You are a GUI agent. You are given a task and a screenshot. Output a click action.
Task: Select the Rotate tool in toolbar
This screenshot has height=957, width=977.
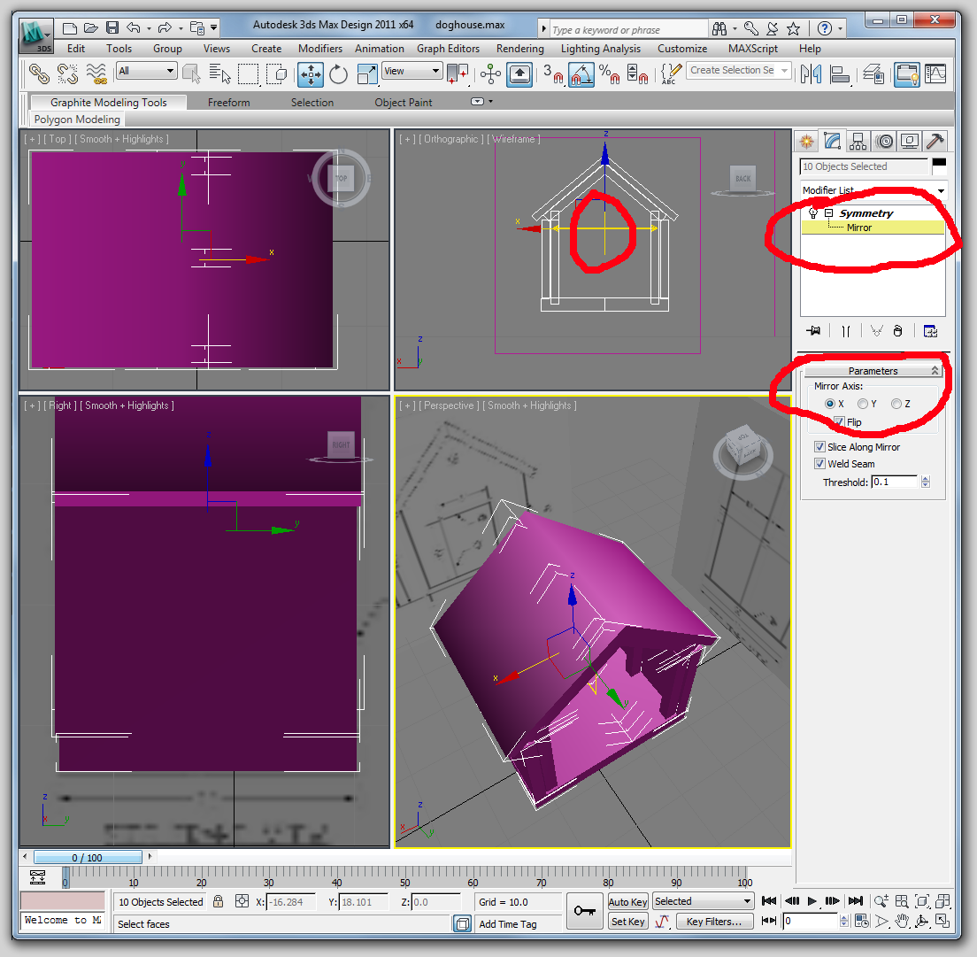click(x=338, y=74)
